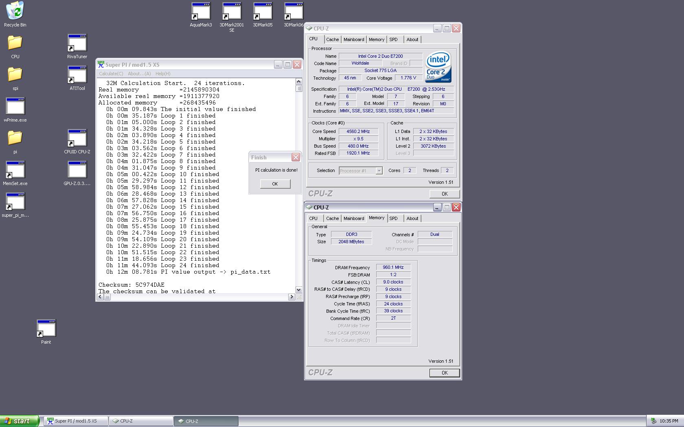The height and width of the screenshot is (427, 684).
Task: Click the CAS# Latency 9.0 clocks value
Action: pyautogui.click(x=393, y=282)
